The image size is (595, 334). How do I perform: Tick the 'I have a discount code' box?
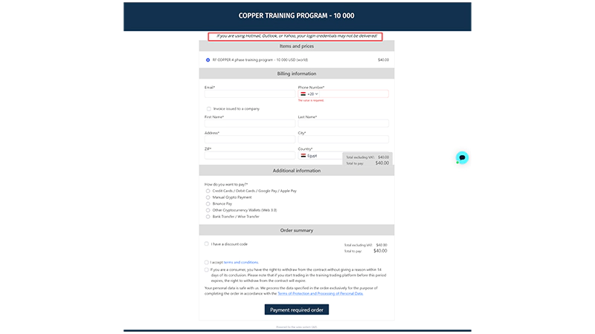[207, 243]
